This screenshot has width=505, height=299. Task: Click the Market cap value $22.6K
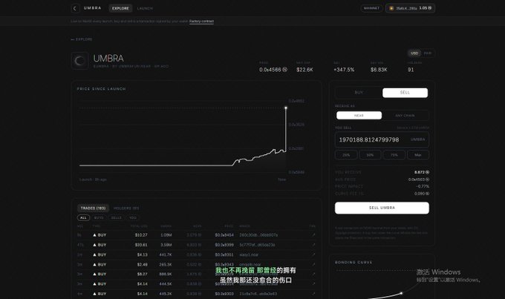click(304, 70)
